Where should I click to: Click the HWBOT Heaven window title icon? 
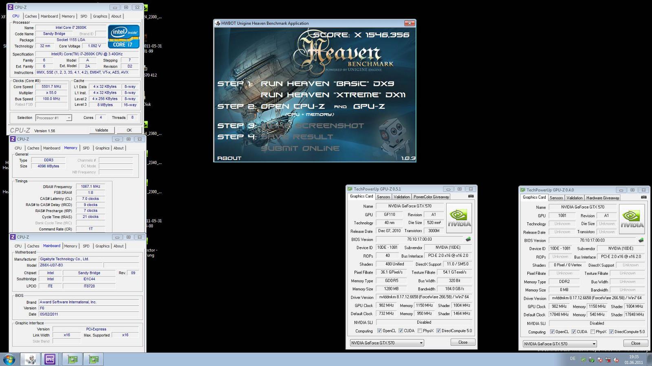pos(218,23)
